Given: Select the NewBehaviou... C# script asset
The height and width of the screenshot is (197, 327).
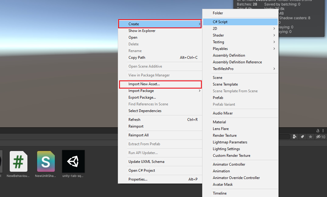Looking at the screenshot, I should tap(18, 164).
